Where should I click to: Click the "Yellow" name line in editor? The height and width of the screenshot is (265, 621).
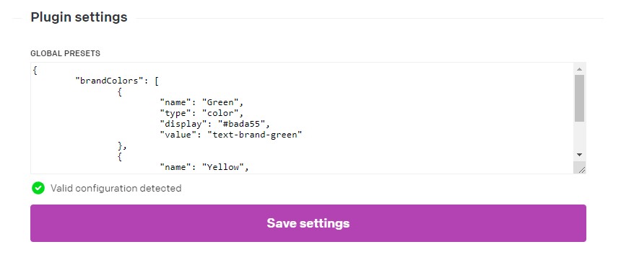click(x=204, y=167)
